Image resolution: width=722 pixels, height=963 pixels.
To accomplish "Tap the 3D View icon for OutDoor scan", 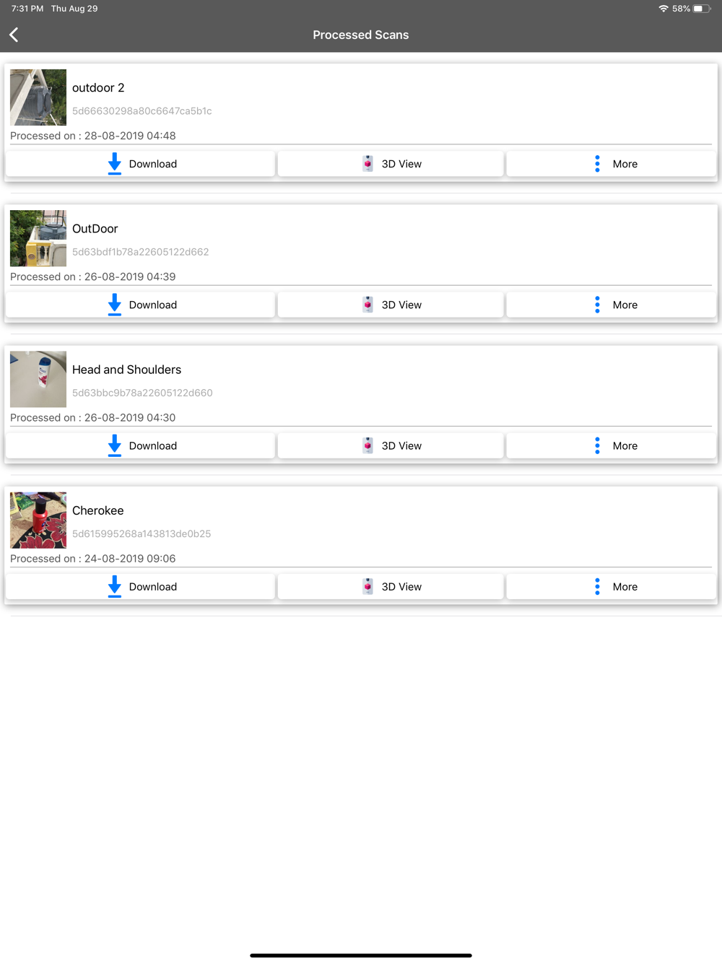I will pos(367,305).
